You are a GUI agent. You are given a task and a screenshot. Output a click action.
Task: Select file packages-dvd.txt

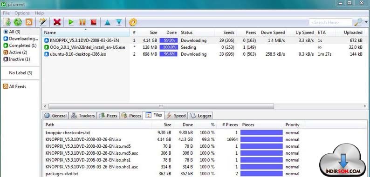(x=62, y=174)
